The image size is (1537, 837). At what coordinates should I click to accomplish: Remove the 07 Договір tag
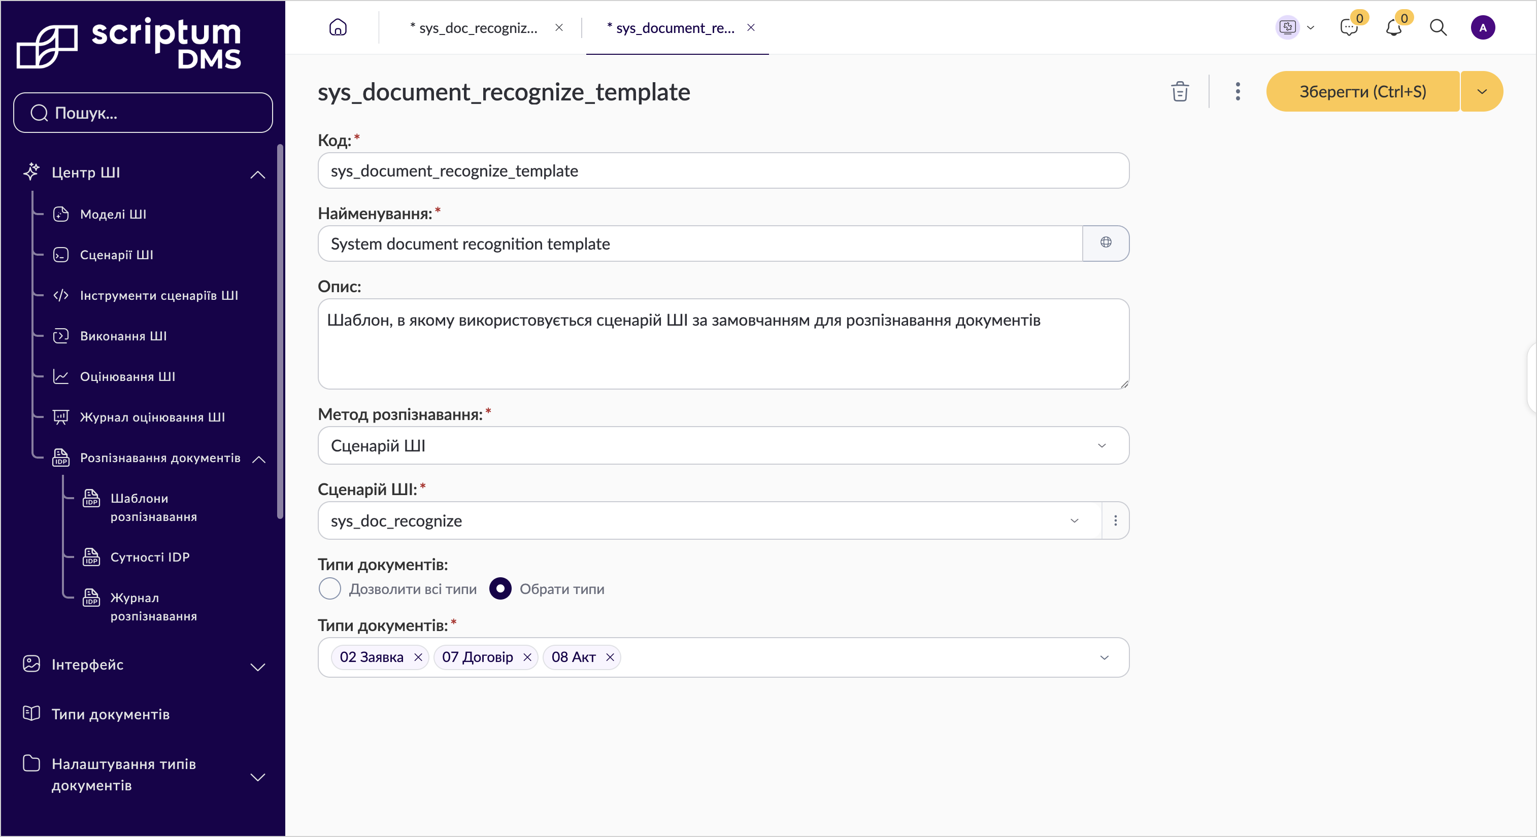pos(527,657)
